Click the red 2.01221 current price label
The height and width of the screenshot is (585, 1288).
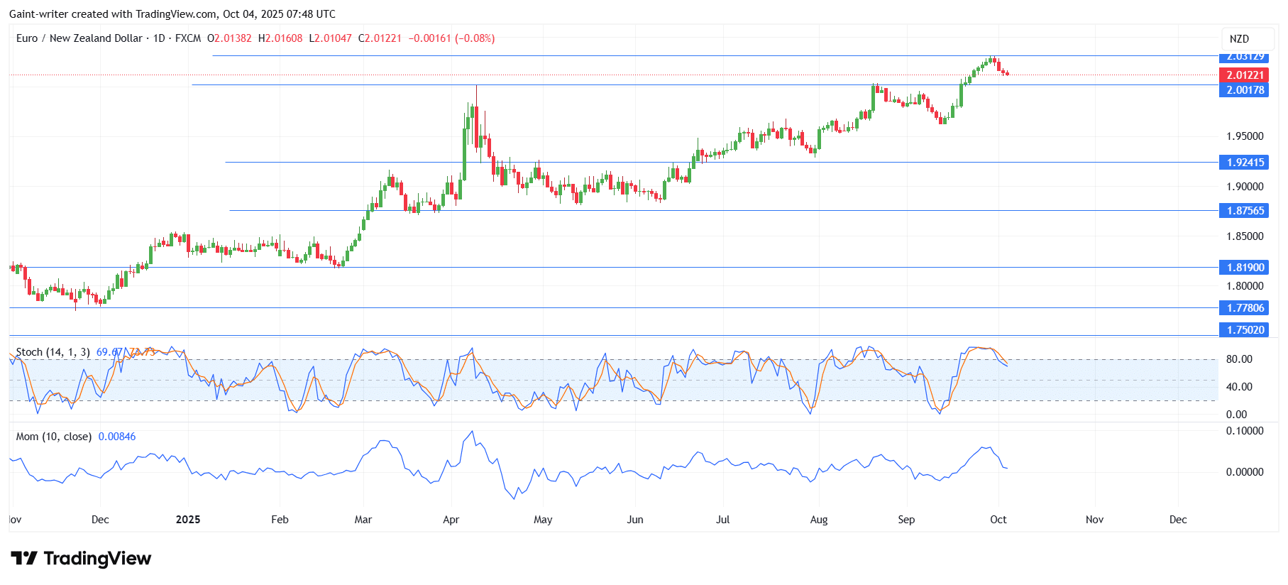coord(1245,75)
